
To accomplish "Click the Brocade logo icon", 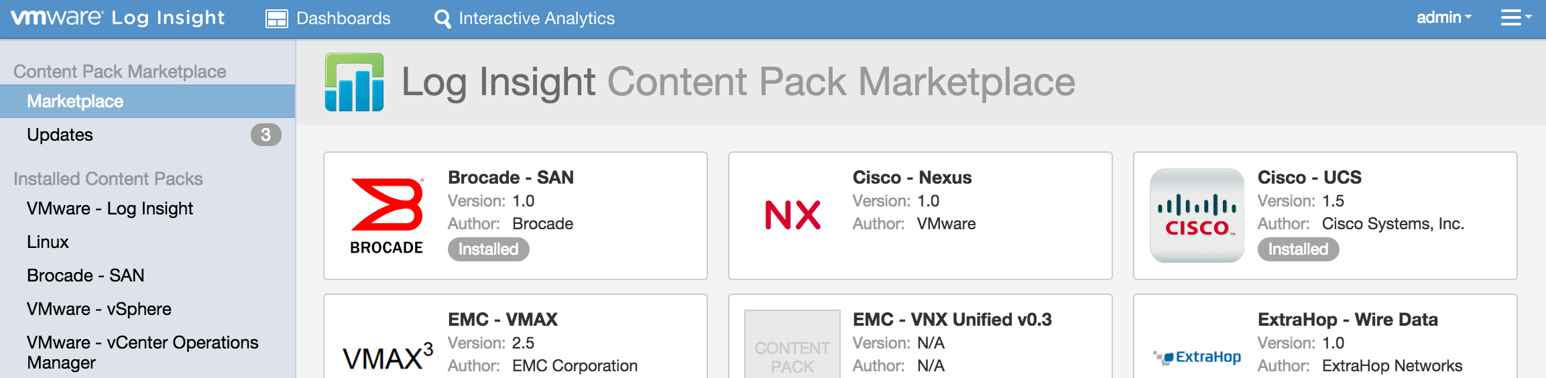I will click(x=387, y=216).
